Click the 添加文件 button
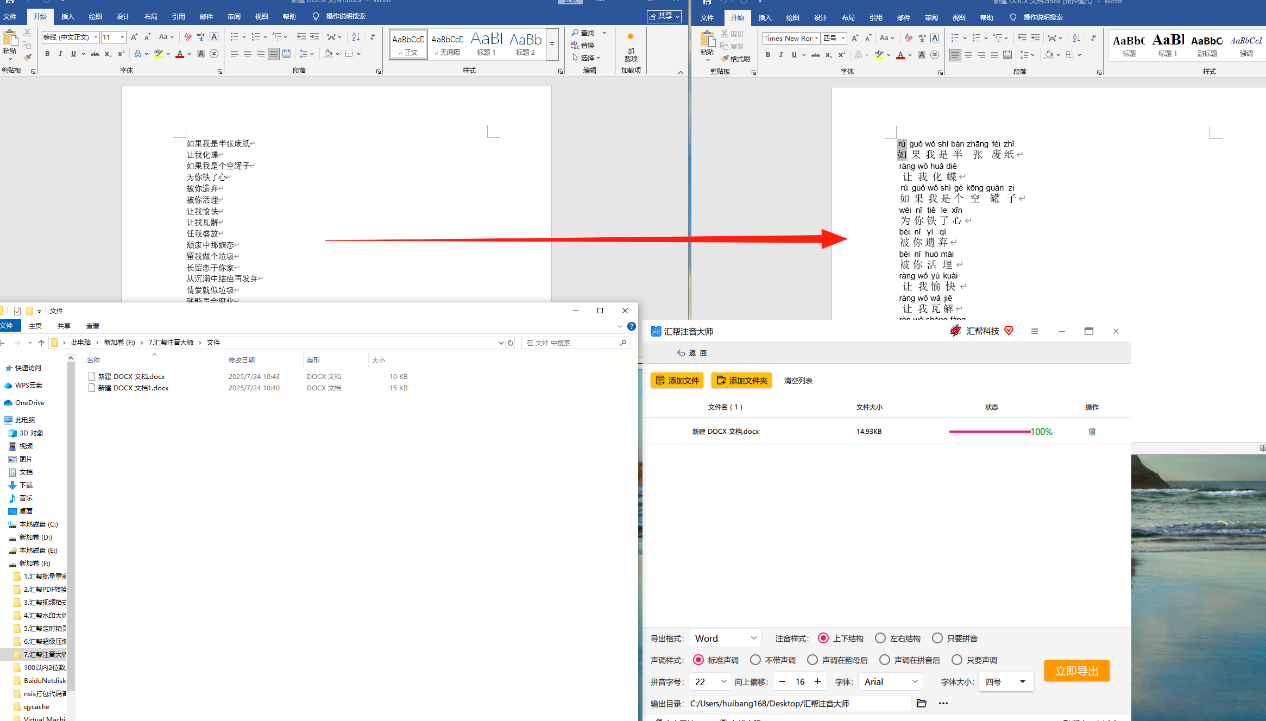Image resolution: width=1266 pixels, height=721 pixels. pyautogui.click(x=677, y=381)
